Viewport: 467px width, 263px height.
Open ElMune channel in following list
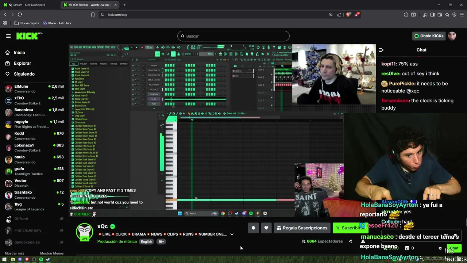[34, 89]
